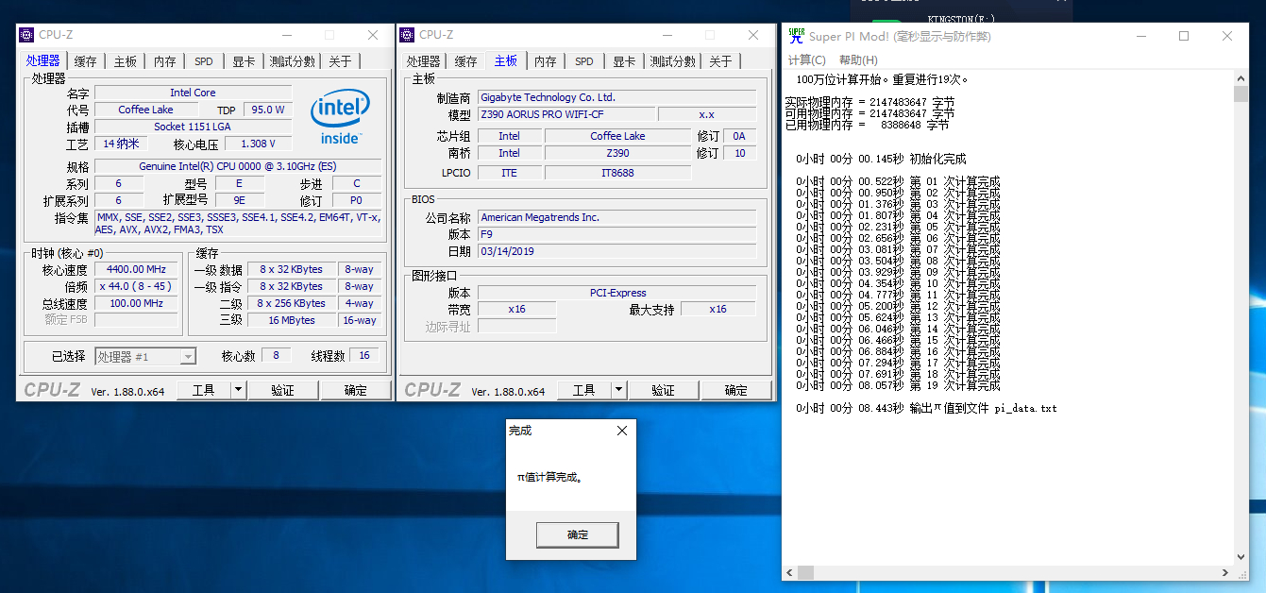Close the 完成 dialog with X
The image size is (1266, 593).
pos(621,431)
